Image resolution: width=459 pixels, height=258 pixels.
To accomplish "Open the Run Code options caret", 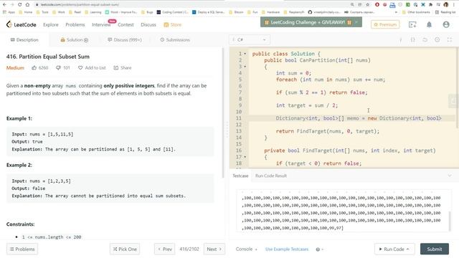I will point(408,249).
